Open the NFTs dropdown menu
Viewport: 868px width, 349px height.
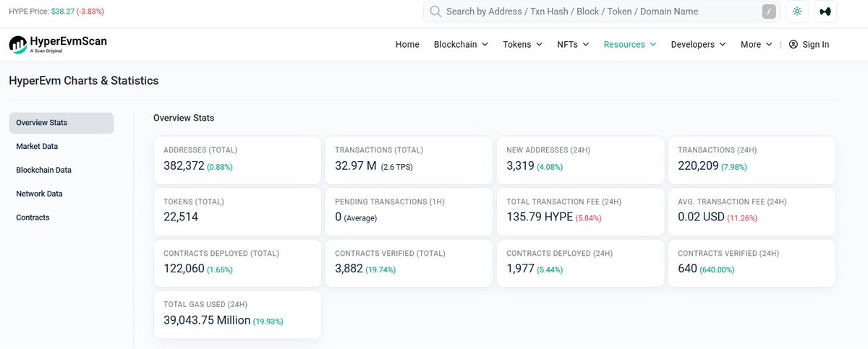(573, 44)
